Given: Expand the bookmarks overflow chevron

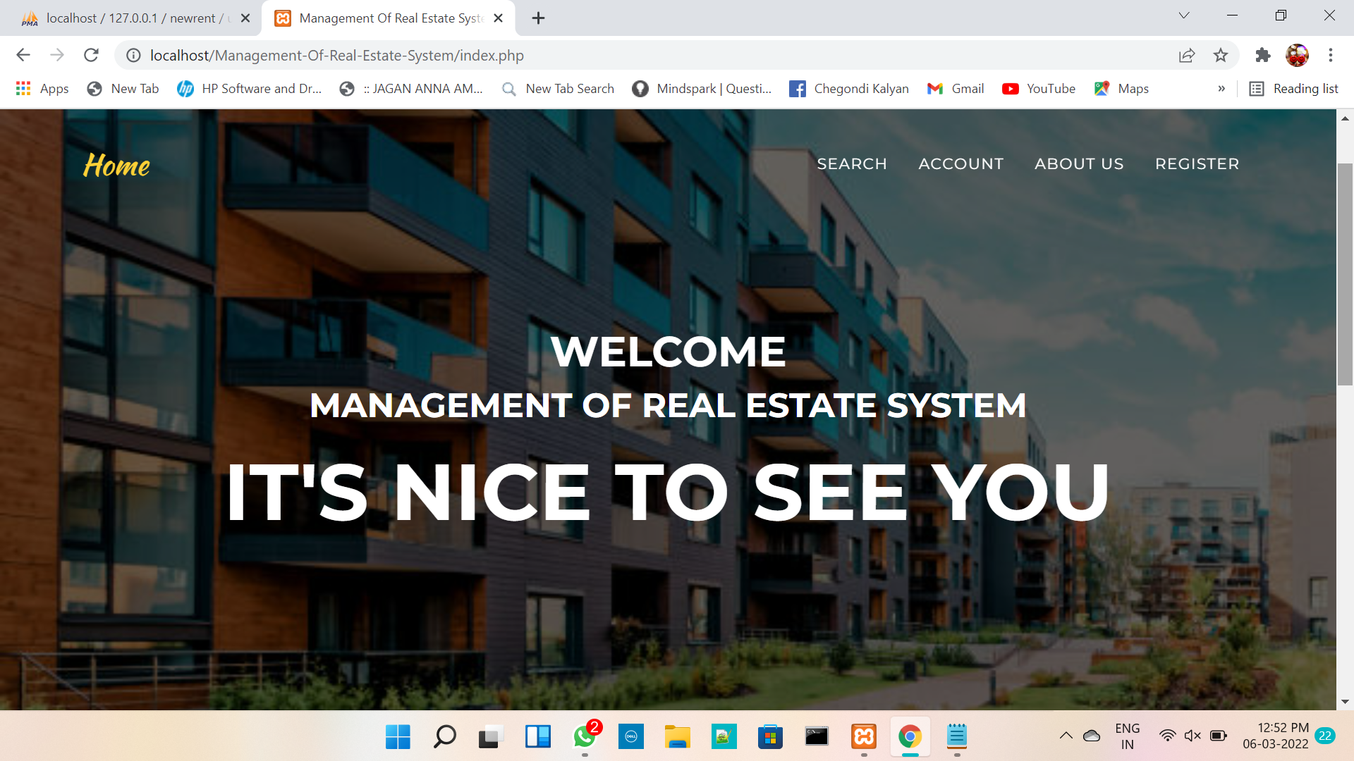Looking at the screenshot, I should pyautogui.click(x=1221, y=89).
